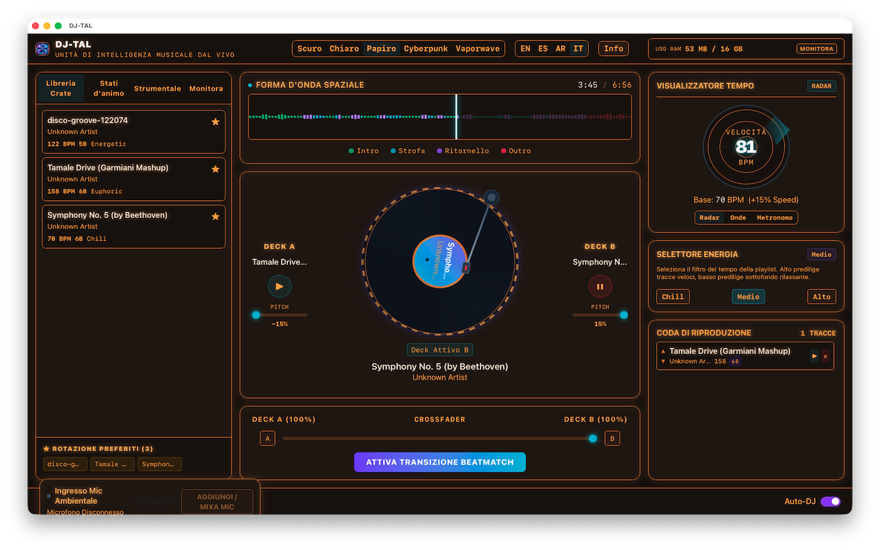Click Aggiungi / Mixa Mic button
Image resolution: width=880 pixels, height=550 pixels.
tap(217, 502)
